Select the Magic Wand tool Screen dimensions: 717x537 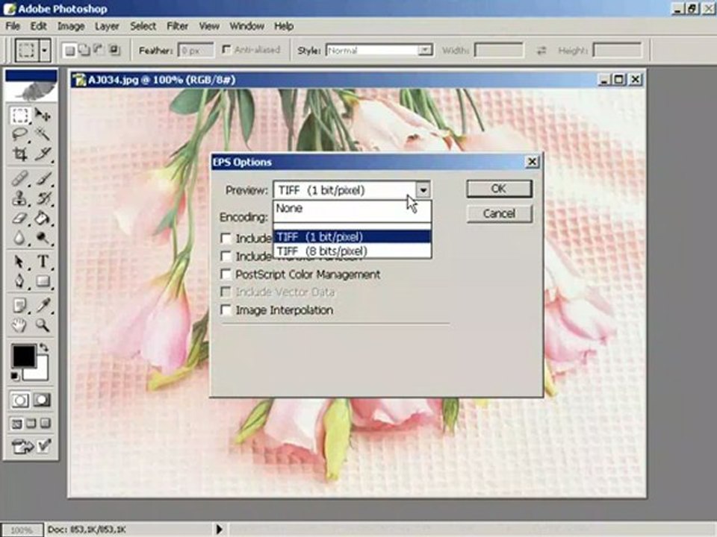pyautogui.click(x=43, y=134)
